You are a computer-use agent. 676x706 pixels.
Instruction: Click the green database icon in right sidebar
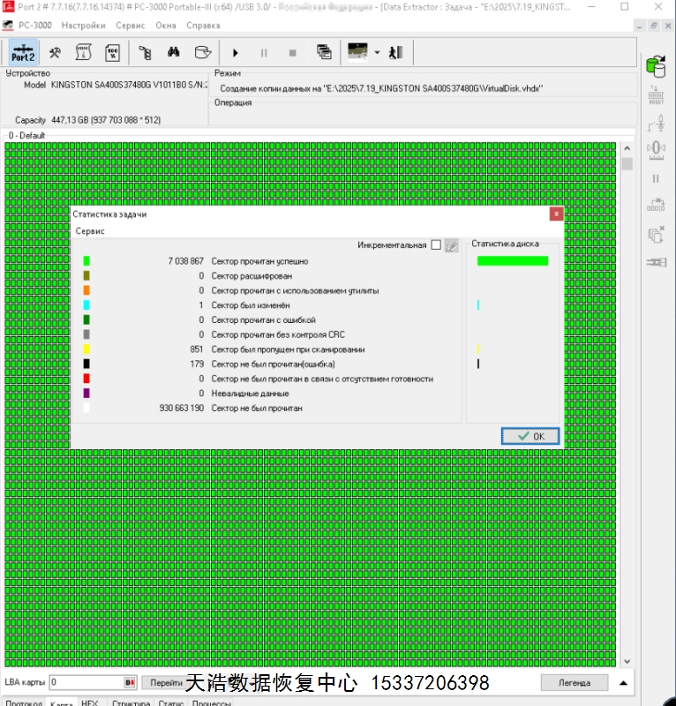pos(655,66)
